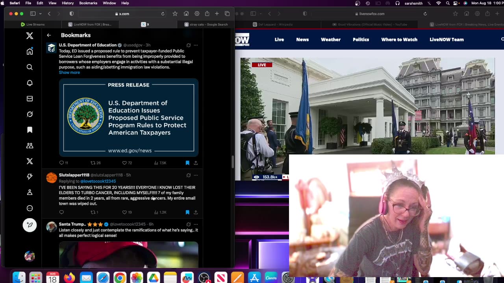Open Safari View menu
504x283 pixels.
pyautogui.click(x=52, y=3)
